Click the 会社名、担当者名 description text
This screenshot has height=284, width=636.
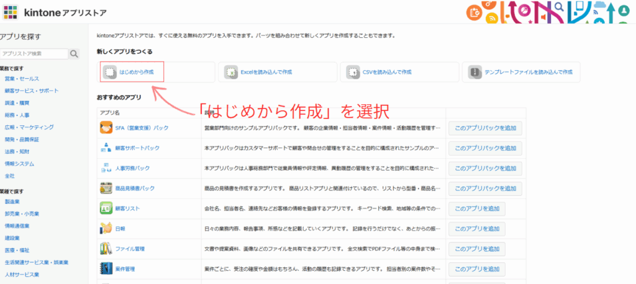(322, 208)
